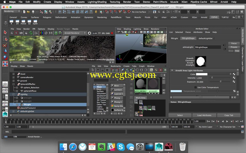Viewport: 246px width, 153px height.
Task: Click the MEL command line input
Action: click(x=68, y=132)
